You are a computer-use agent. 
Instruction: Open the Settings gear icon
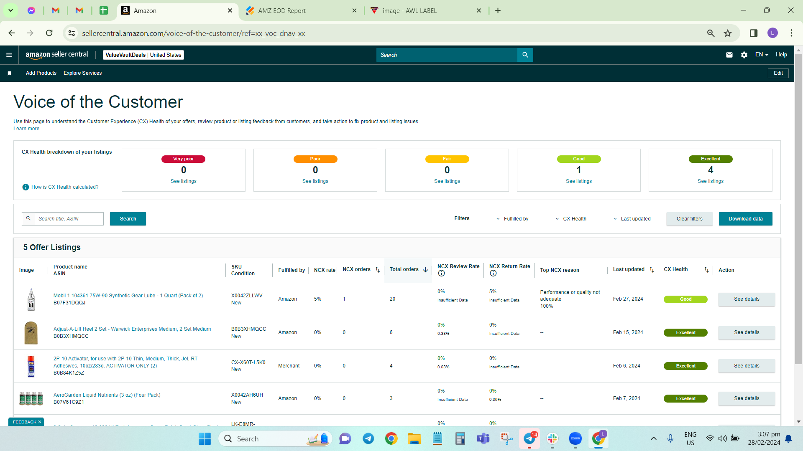click(x=744, y=55)
